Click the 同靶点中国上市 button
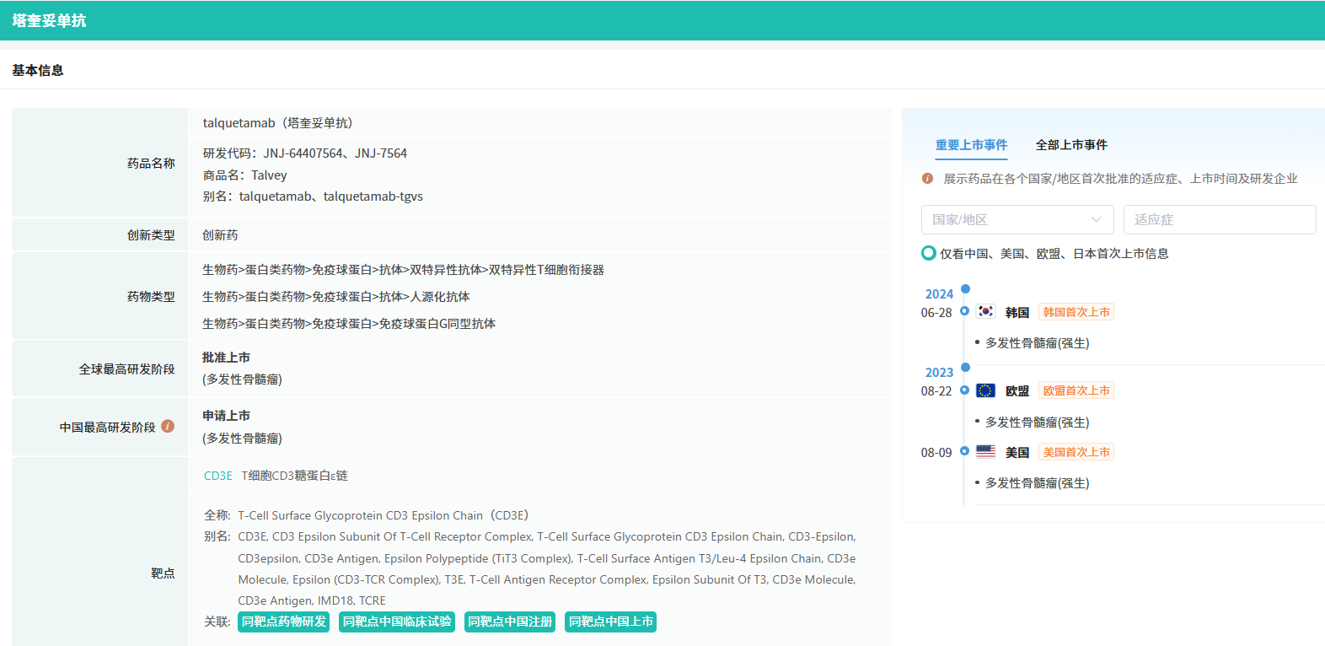 (610, 622)
